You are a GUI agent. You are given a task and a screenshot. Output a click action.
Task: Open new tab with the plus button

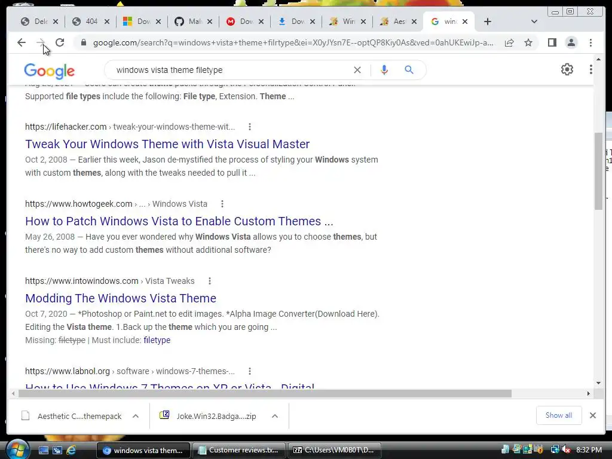tap(488, 22)
